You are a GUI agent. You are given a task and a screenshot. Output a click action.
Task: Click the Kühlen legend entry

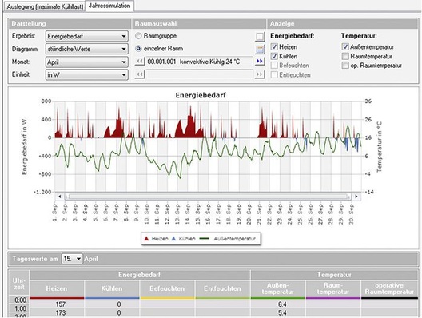click(184, 239)
